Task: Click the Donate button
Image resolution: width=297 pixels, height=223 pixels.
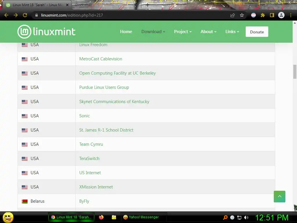Action: 257,32
